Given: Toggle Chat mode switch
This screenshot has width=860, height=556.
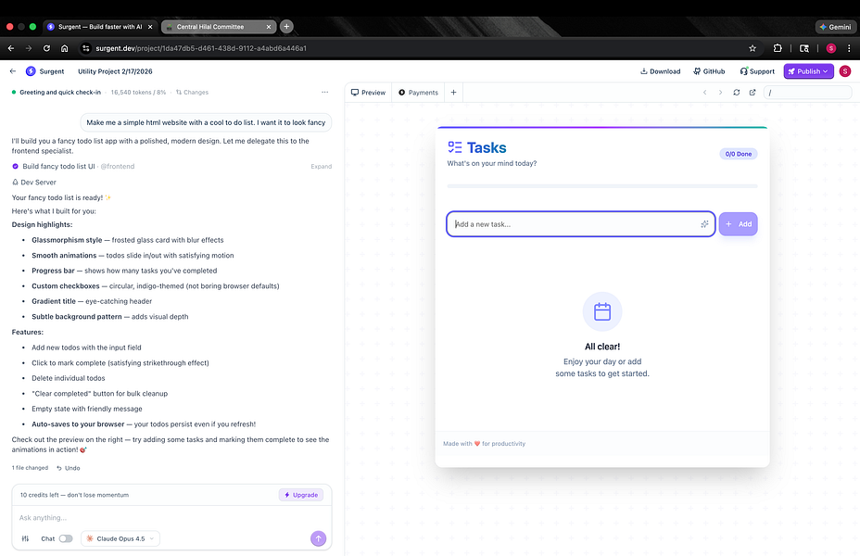Looking at the screenshot, I should (66, 538).
